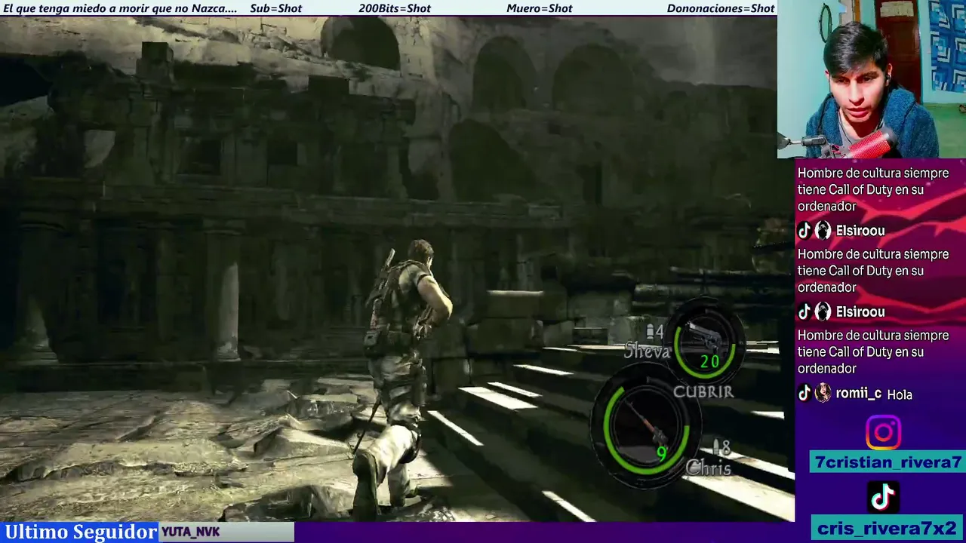The width and height of the screenshot is (966, 543).
Task: Click the Chris name in the HUD
Action: pyautogui.click(x=708, y=468)
